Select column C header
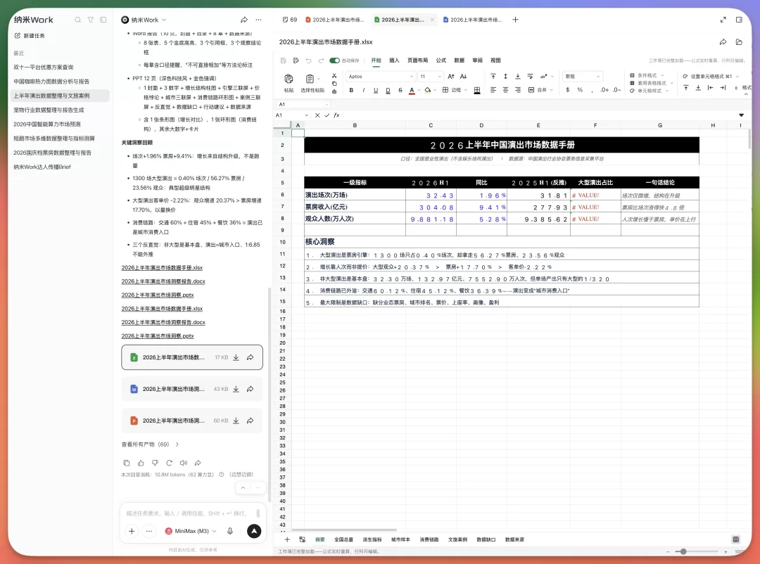Screen dimensions: 760x564 pos(431,125)
